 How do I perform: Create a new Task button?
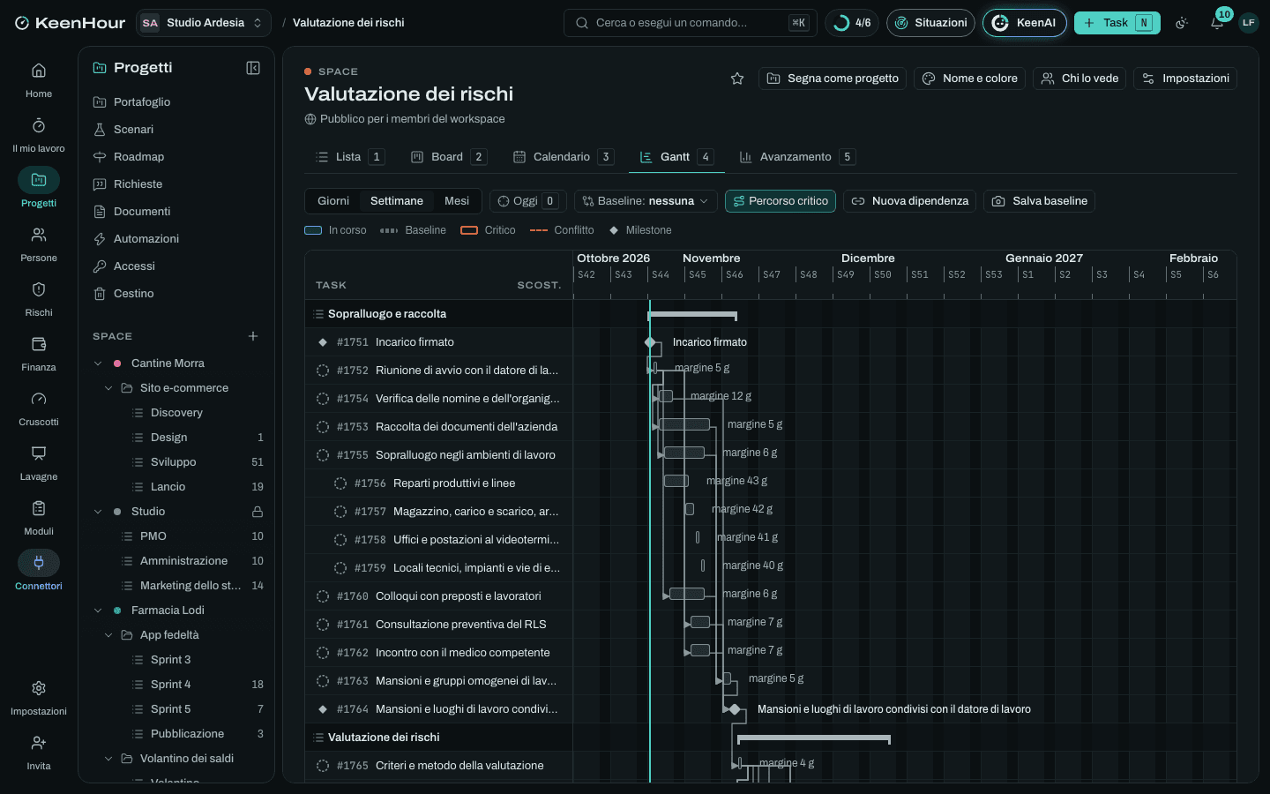click(x=1117, y=23)
